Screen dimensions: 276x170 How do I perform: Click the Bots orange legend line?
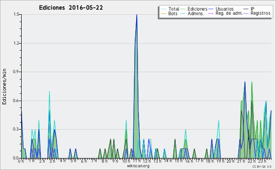click(x=163, y=13)
